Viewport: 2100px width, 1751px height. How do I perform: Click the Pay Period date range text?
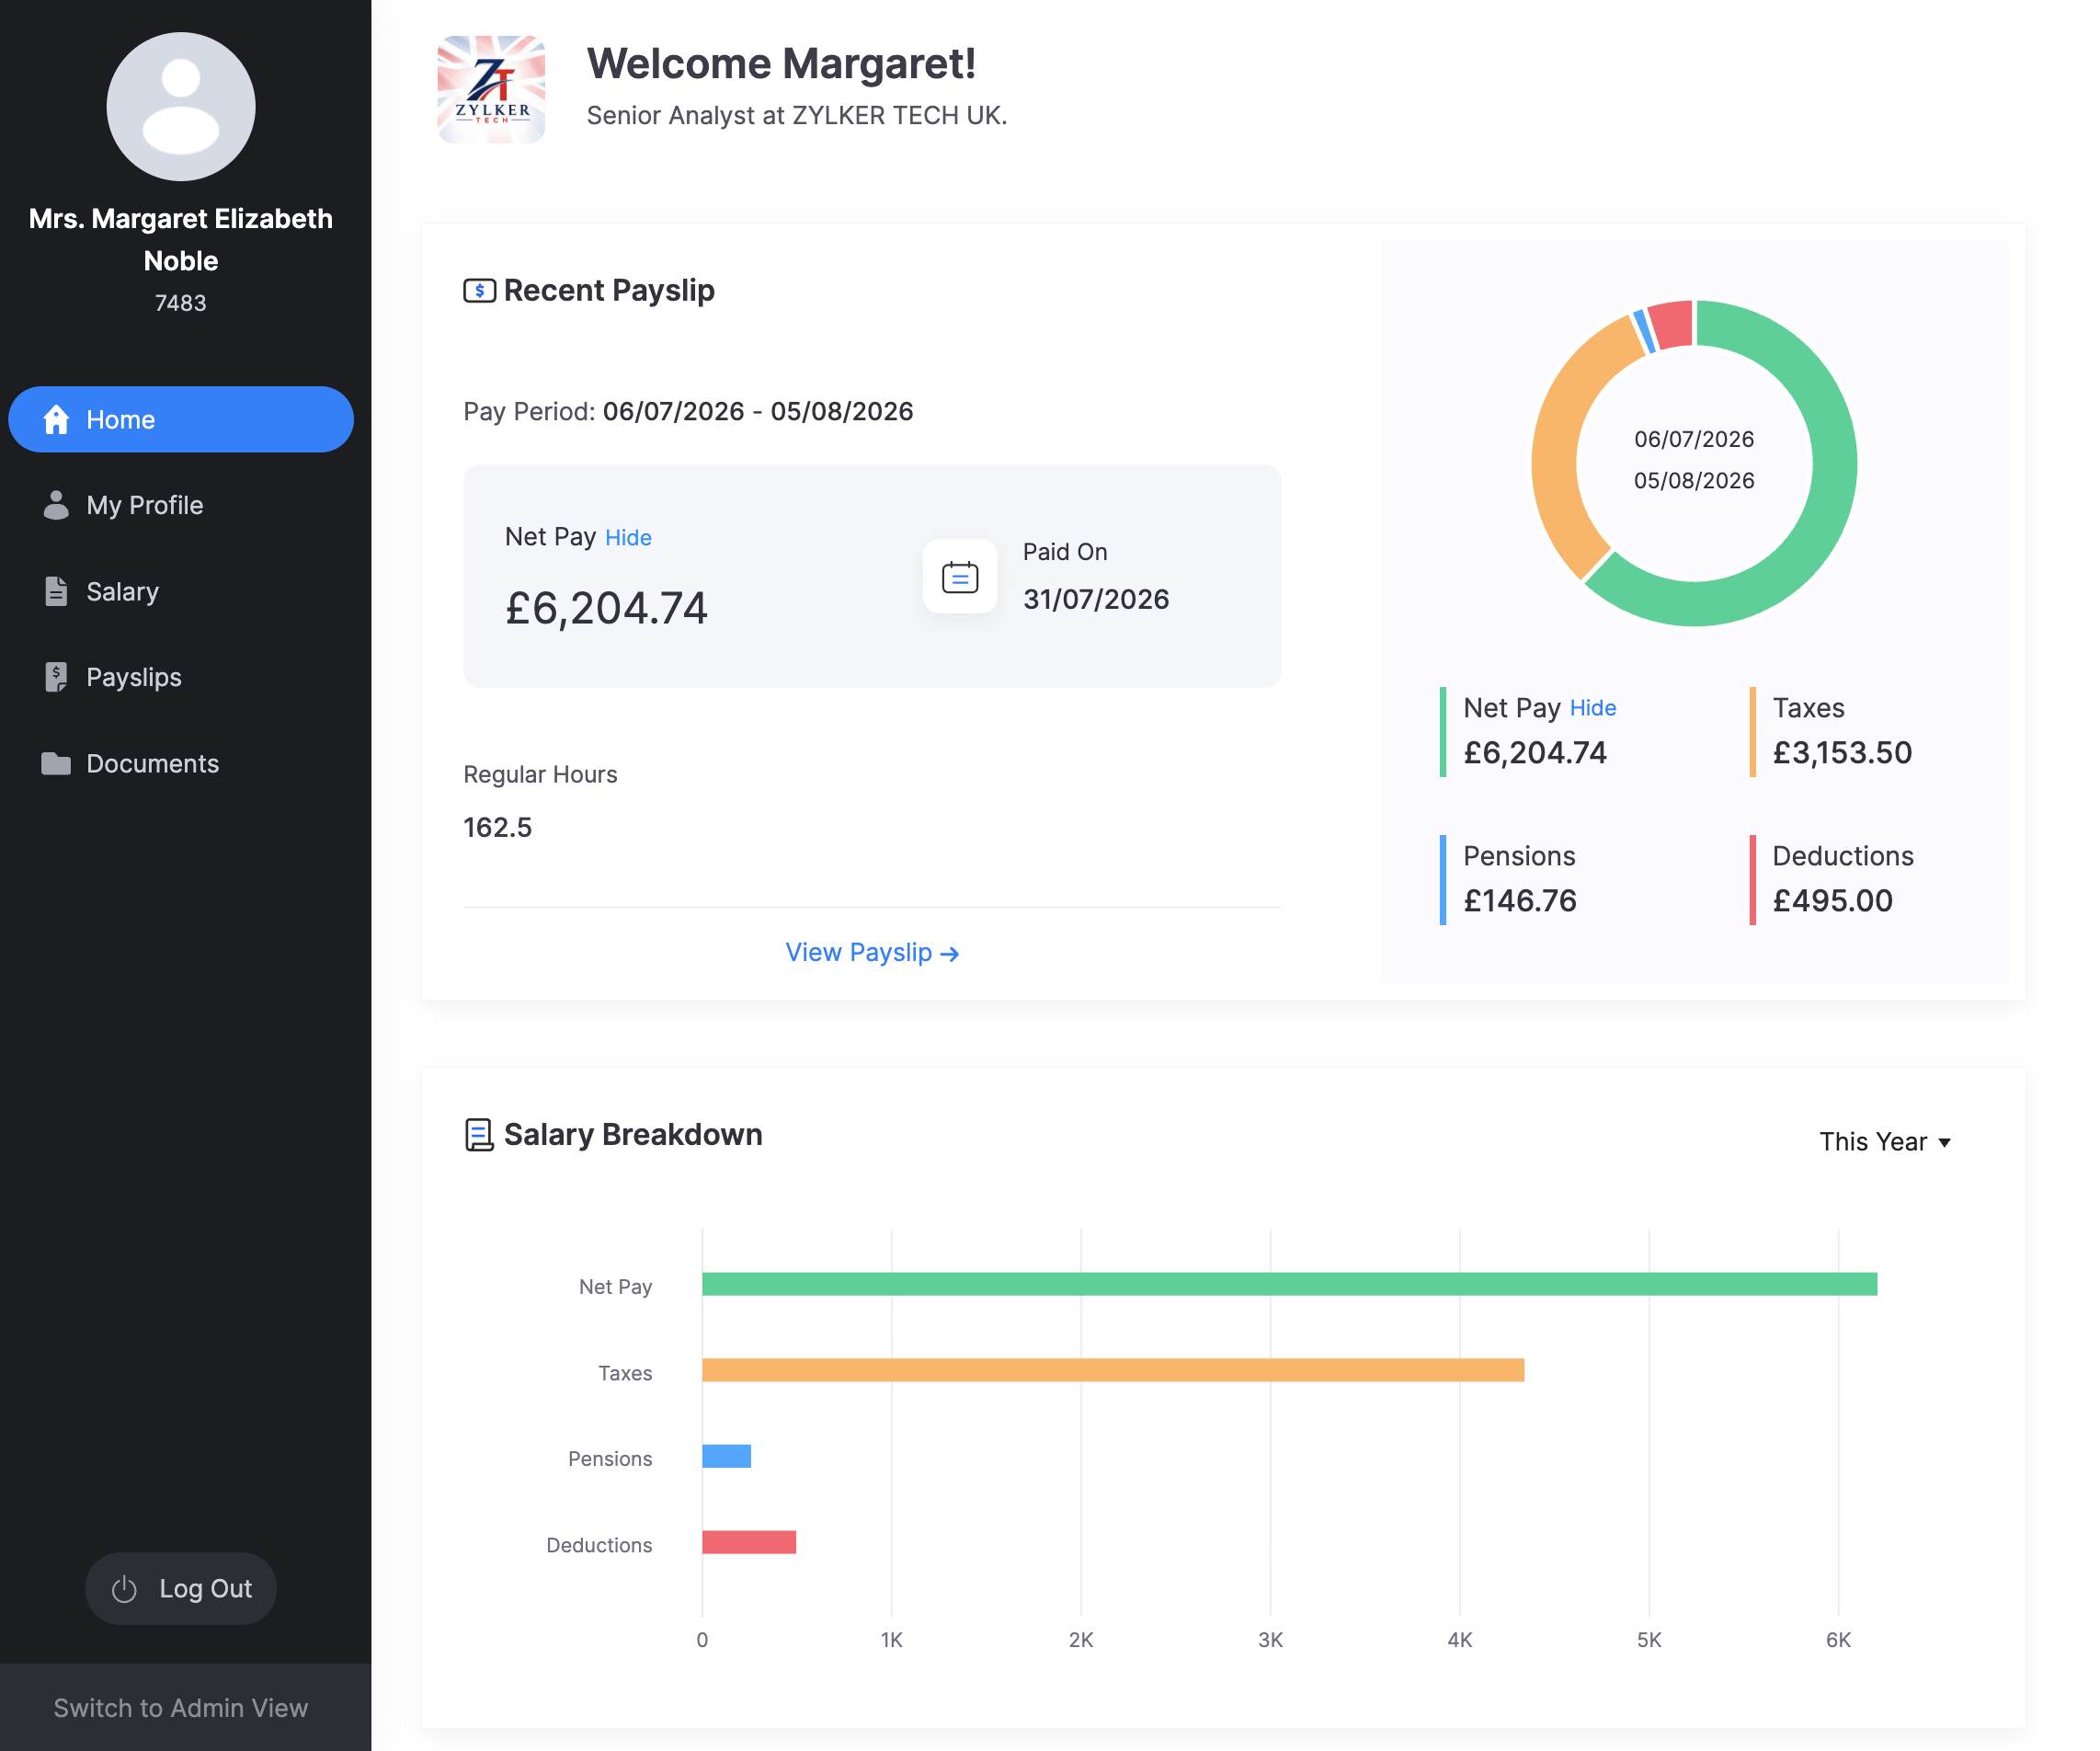[x=757, y=411]
